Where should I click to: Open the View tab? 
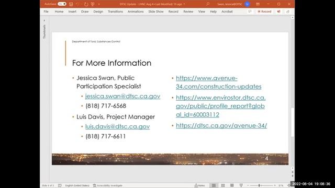[x=202, y=11]
